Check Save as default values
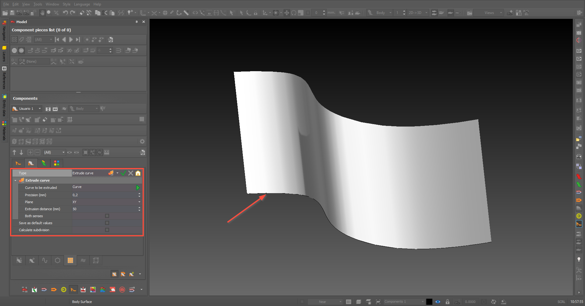 107,223
